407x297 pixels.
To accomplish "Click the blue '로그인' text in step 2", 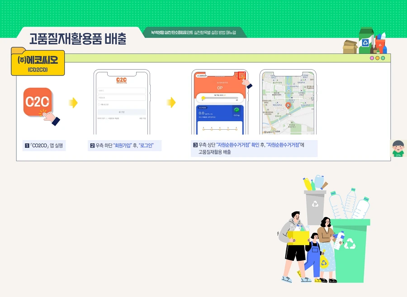I will [146, 146].
